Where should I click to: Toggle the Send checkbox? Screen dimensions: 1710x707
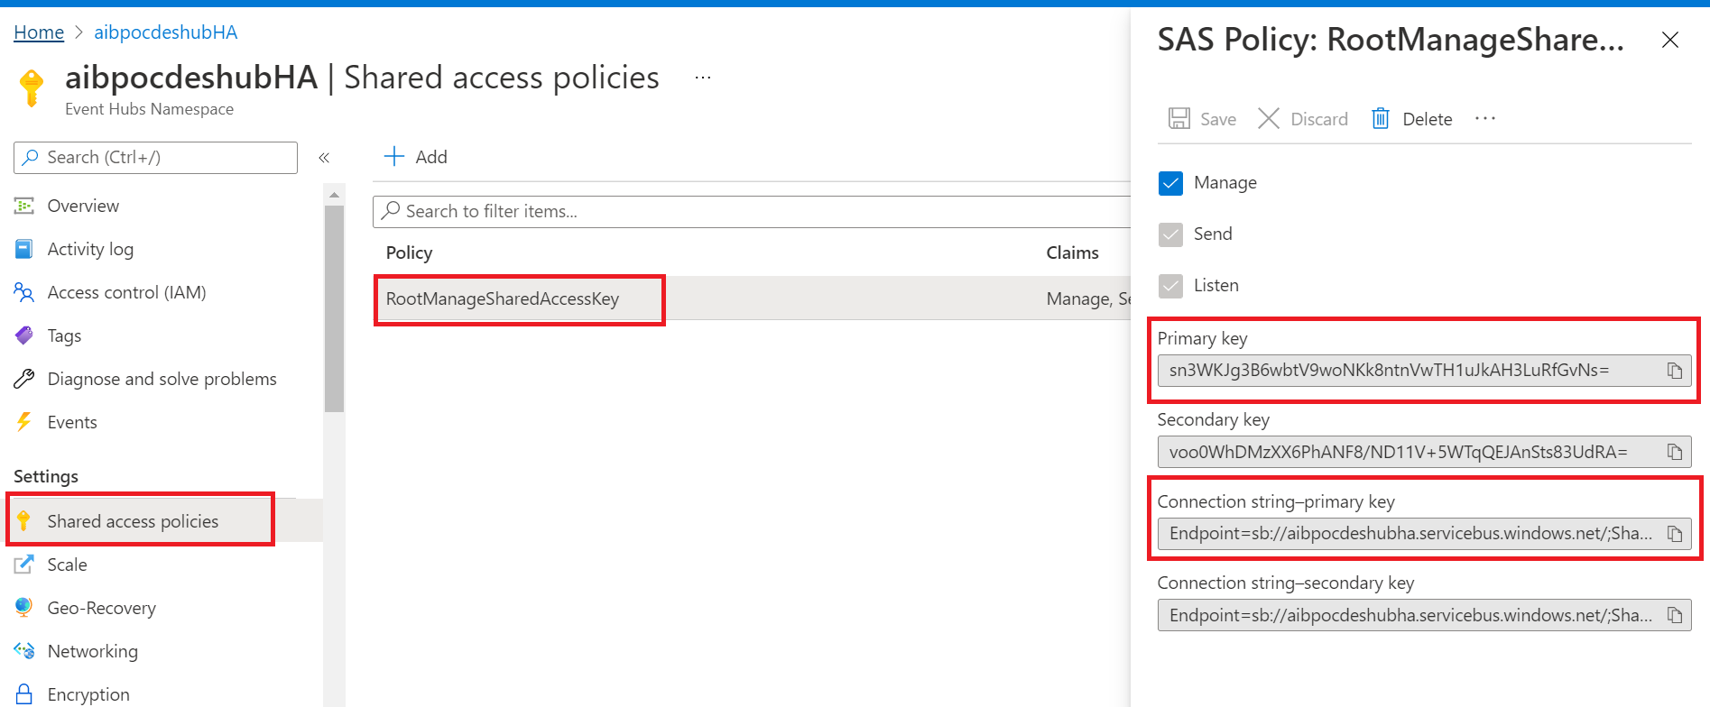pos(1170,234)
